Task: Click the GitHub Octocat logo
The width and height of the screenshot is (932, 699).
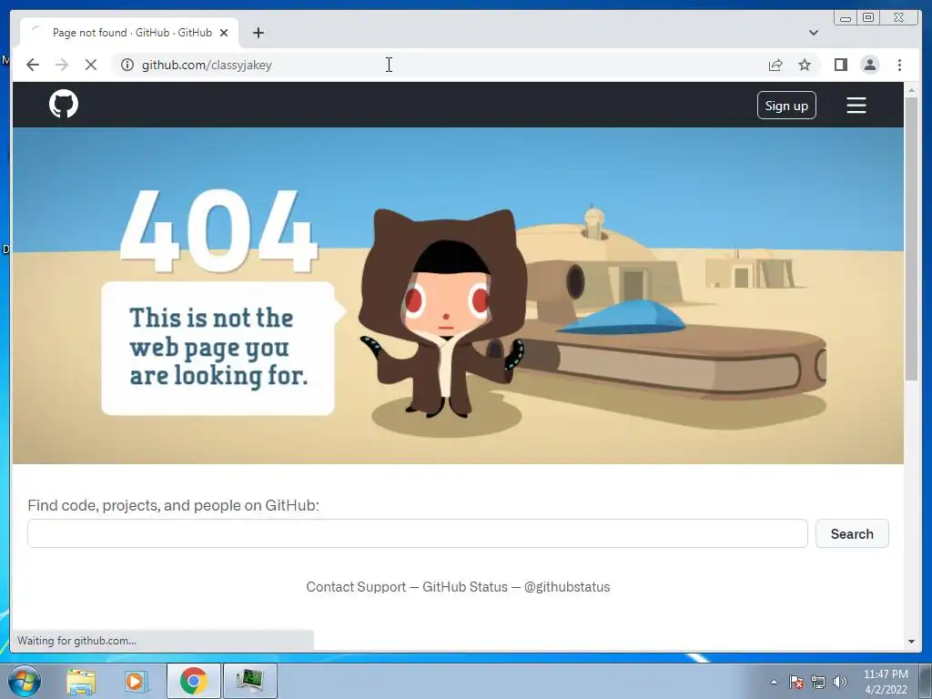Action: 64,104
